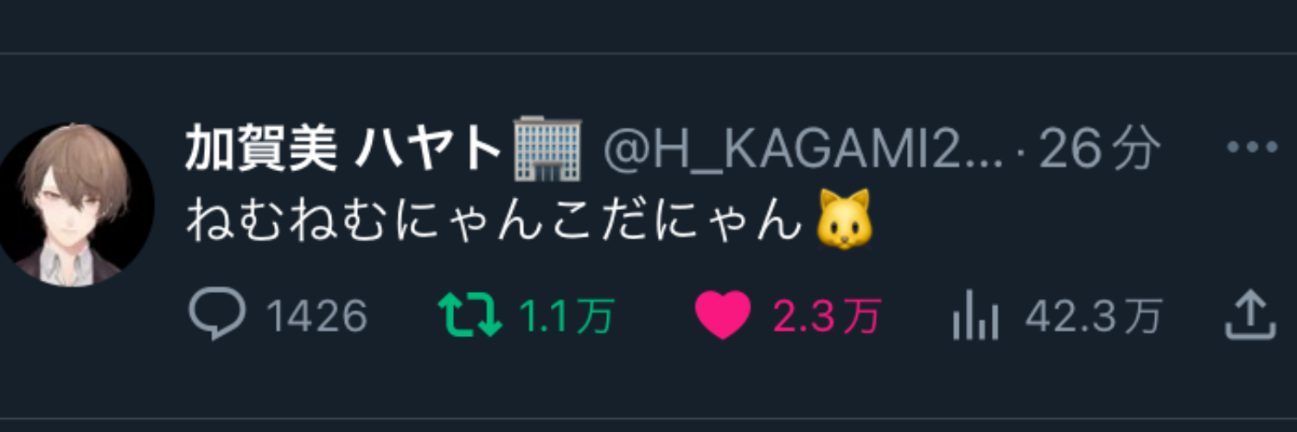The image size is (1297, 432).
Task: Unlike the tweet via the pink heart
Action: (x=723, y=316)
